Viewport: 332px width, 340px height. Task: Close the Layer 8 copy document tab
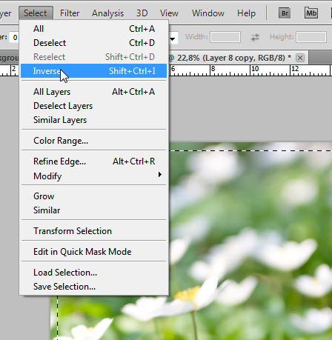(x=300, y=58)
